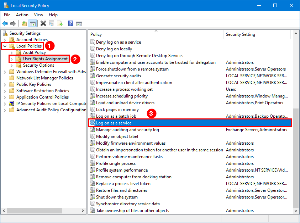Expand the Account Policies tree node
This screenshot has width=300, height=223.
tap(5, 40)
